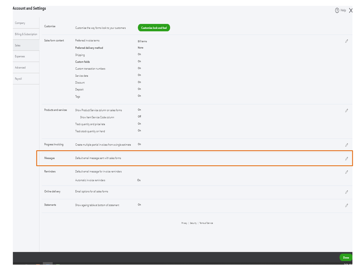The width and height of the screenshot is (361, 271).
Task: Click the Security footer link
Action: (x=193, y=223)
